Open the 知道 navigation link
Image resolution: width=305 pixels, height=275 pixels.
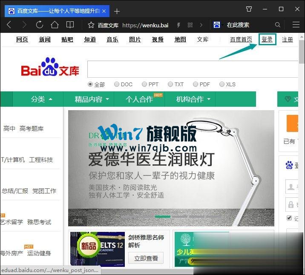(x=90, y=40)
